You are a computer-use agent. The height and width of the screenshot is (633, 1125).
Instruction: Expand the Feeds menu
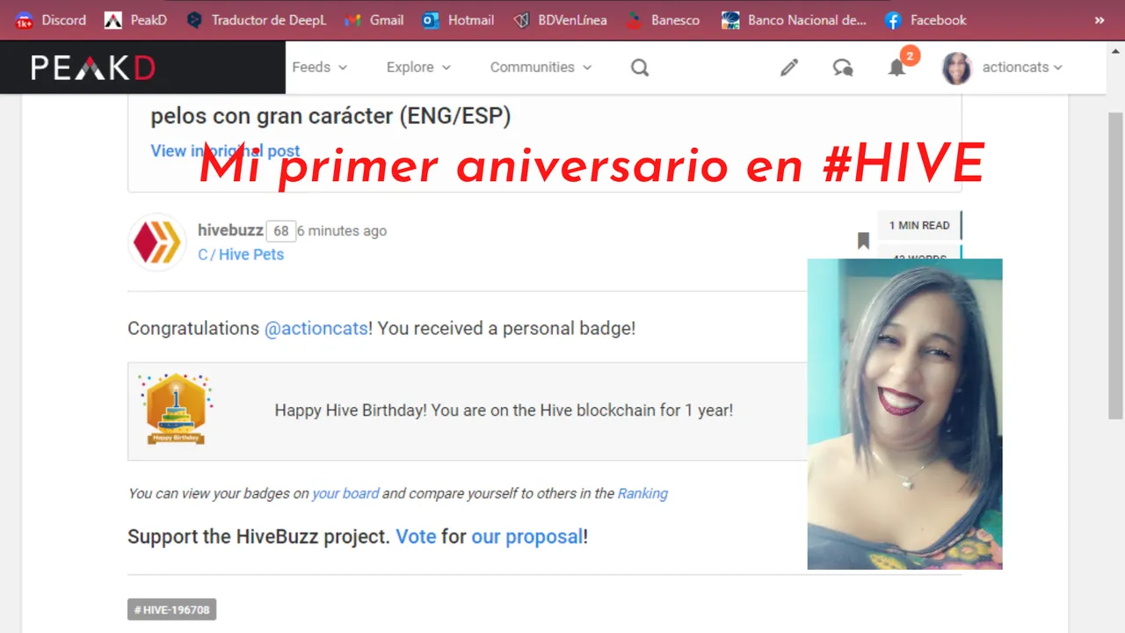pyautogui.click(x=320, y=67)
